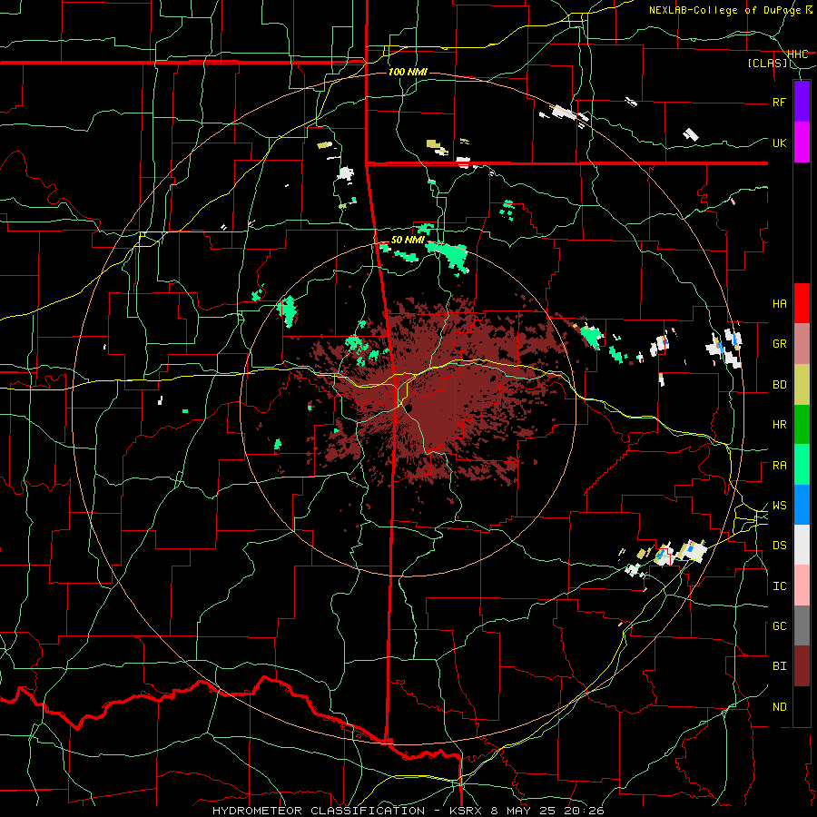This screenshot has height=817, width=817.
Task: Select the blue WS legend swatch
Action: (x=802, y=505)
